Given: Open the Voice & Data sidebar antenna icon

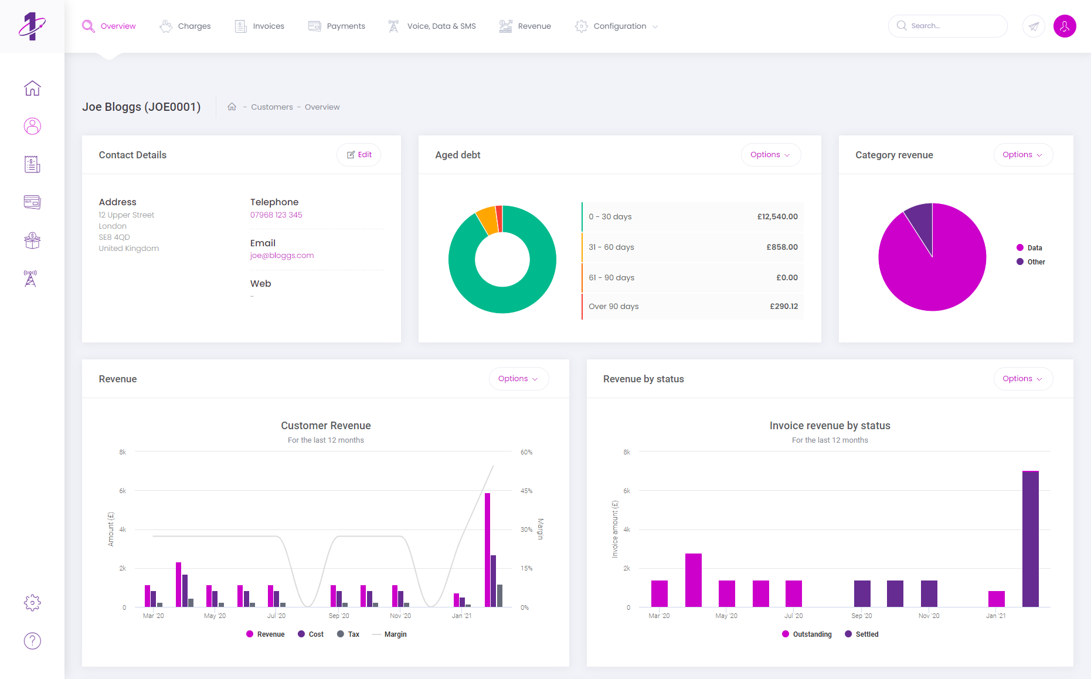Looking at the screenshot, I should pyautogui.click(x=30, y=279).
